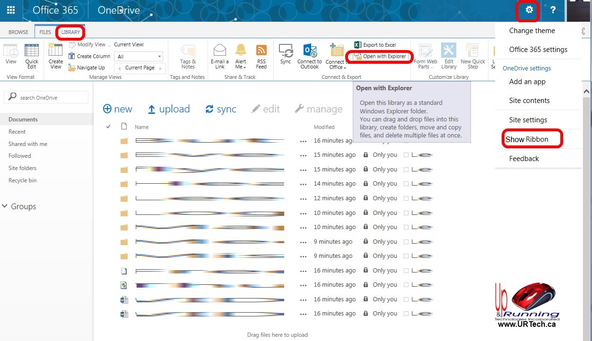This screenshot has height=341, width=592.
Task: Click the Open with Explorer button
Action: coord(380,57)
